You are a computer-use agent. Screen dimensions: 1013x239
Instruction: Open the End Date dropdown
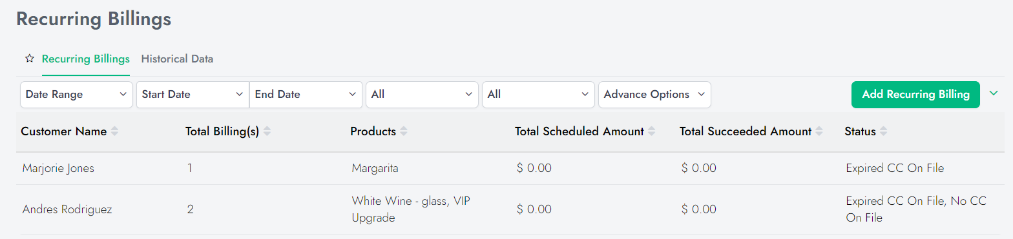[x=306, y=95]
